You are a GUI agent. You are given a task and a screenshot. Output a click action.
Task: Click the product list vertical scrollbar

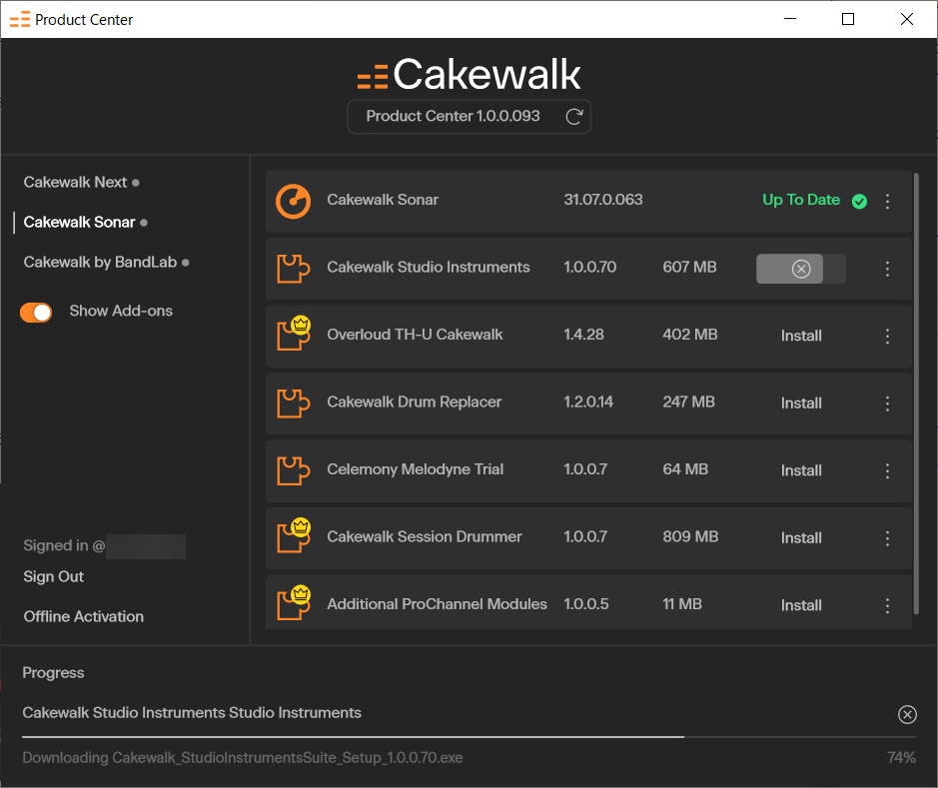click(916, 394)
